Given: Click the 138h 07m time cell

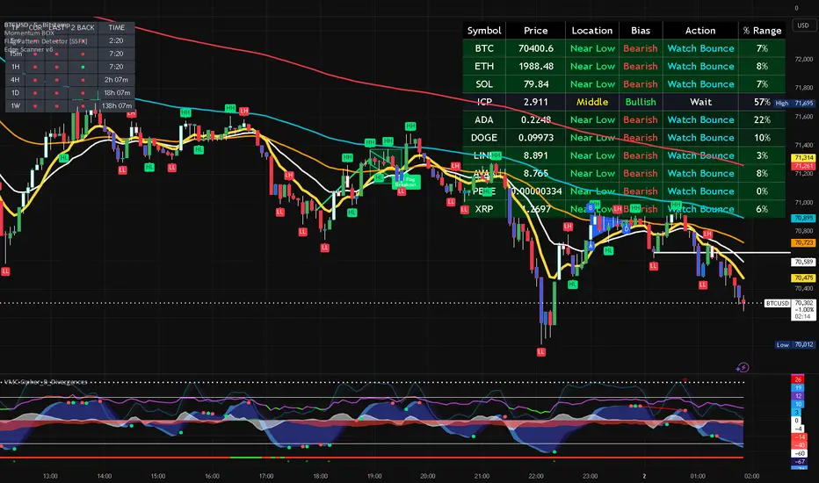Looking at the screenshot, I should pyautogui.click(x=117, y=106).
